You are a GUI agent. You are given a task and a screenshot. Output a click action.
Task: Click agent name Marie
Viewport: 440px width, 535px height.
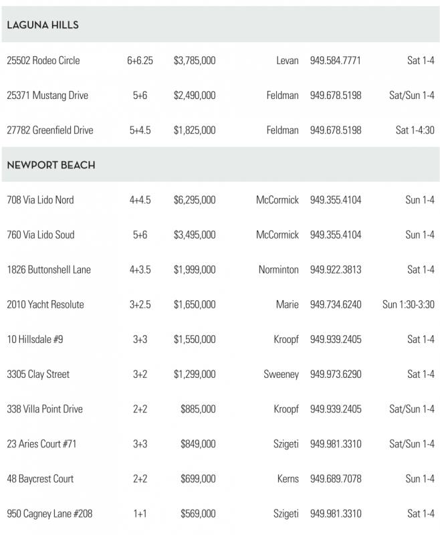pos(287,304)
